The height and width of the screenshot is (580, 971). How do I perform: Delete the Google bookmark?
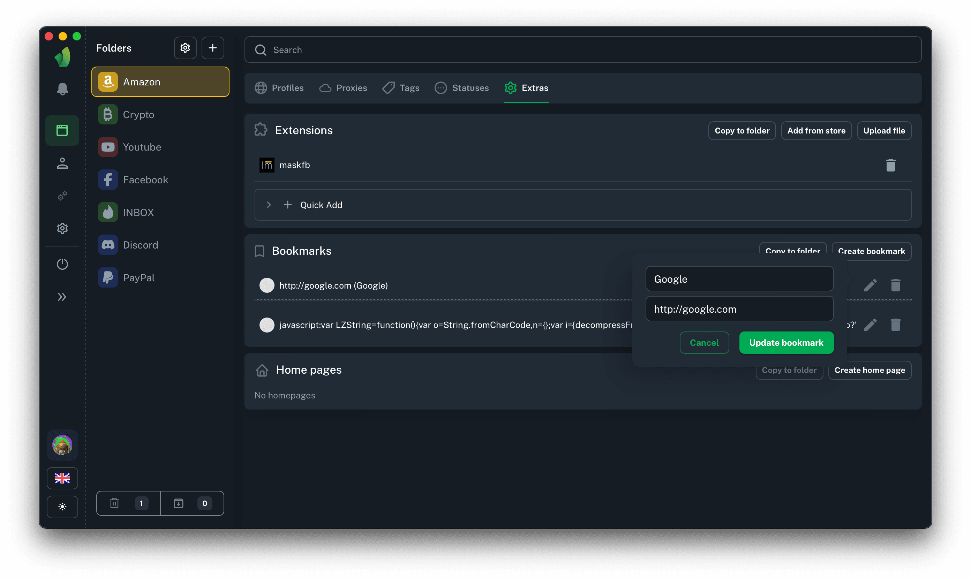895,285
